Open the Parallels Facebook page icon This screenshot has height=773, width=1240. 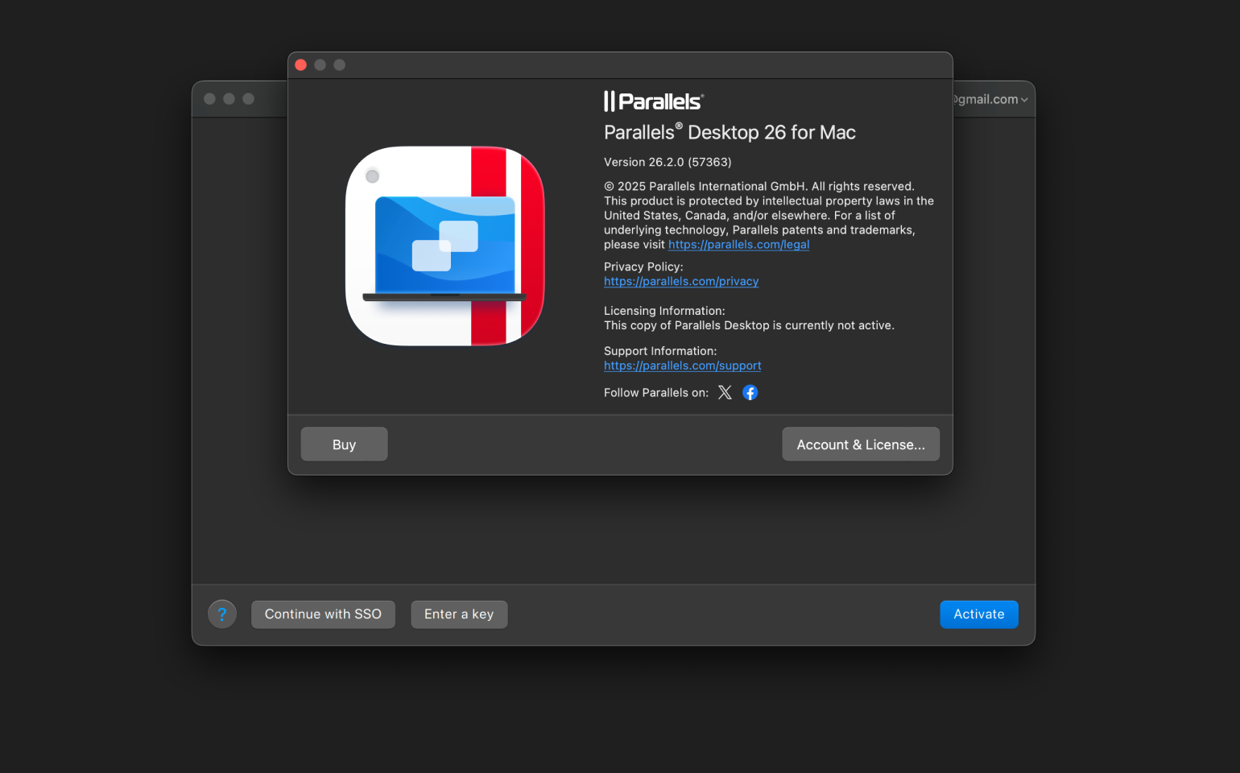pos(750,393)
